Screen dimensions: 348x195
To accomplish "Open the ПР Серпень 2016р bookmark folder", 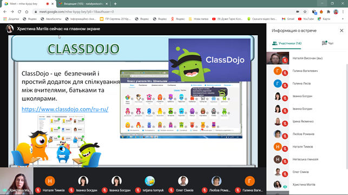I will click(115, 19).
